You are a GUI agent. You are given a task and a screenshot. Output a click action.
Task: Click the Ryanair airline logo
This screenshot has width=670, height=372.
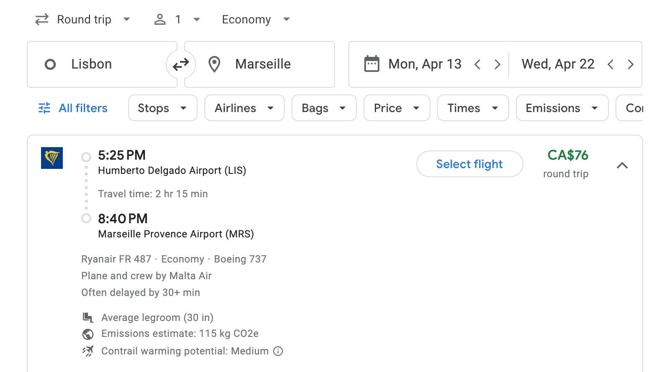[52, 158]
